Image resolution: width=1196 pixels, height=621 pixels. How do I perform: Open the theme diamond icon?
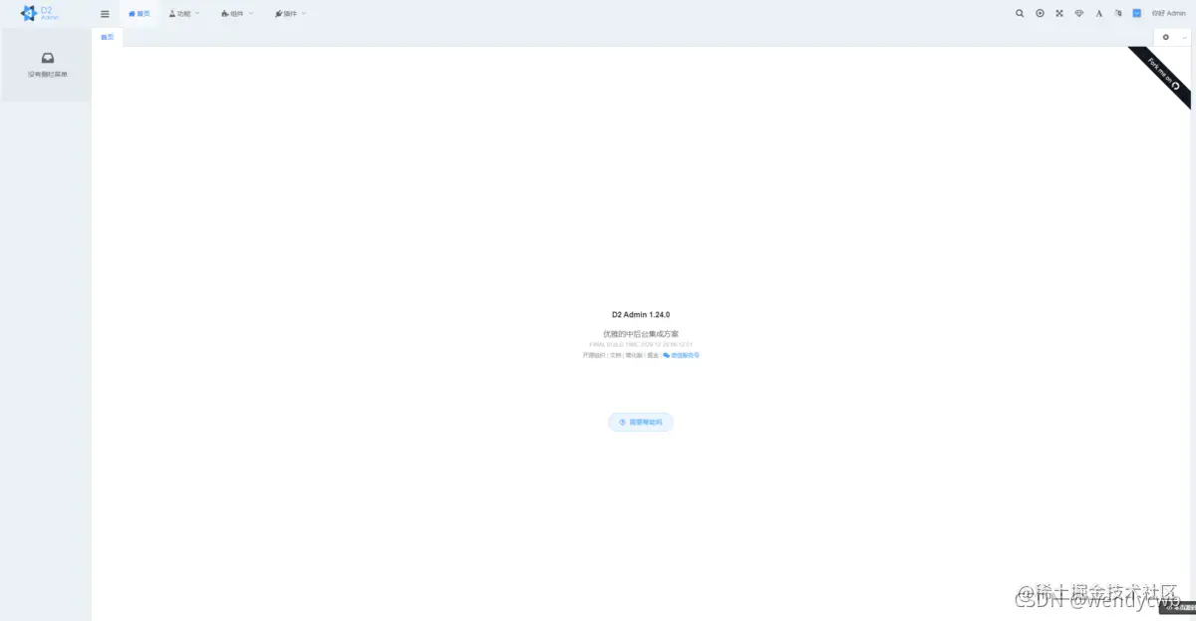coord(1078,14)
